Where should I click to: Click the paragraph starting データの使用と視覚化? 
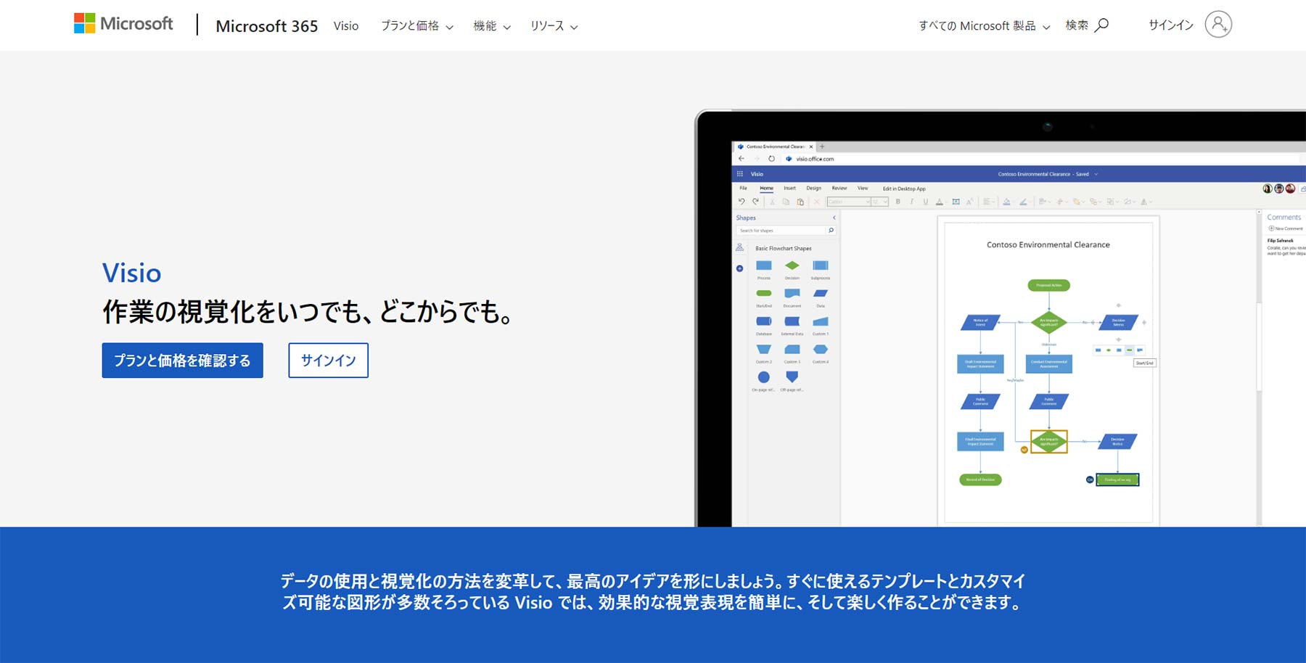coord(652,592)
